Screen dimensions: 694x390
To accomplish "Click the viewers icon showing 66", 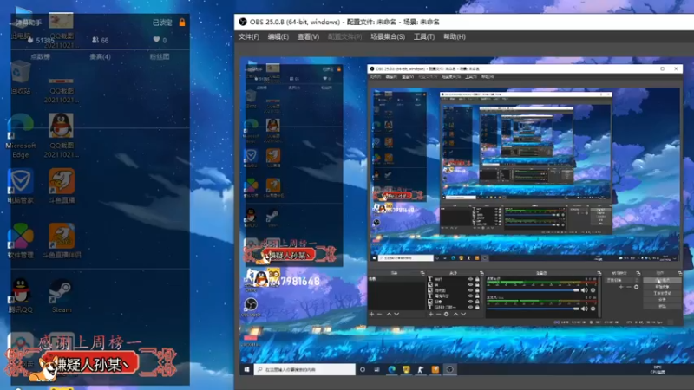I will pos(95,40).
